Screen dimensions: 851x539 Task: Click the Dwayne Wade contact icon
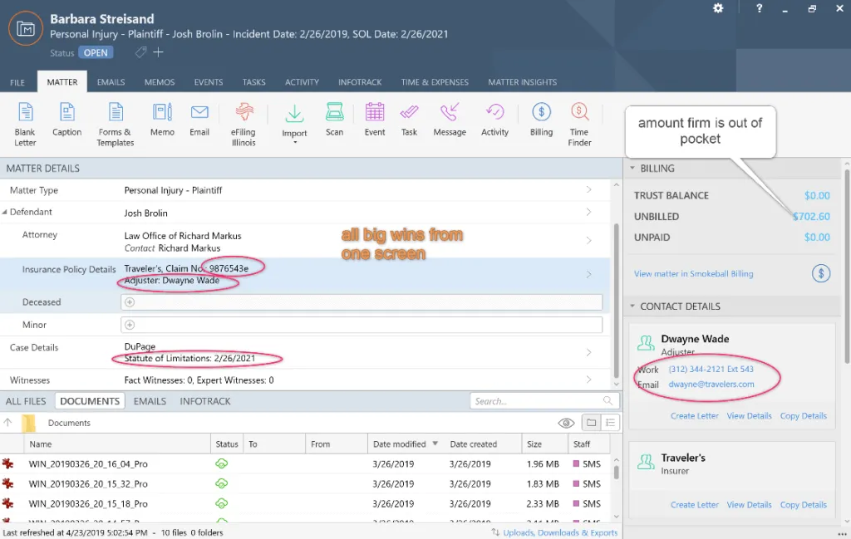pos(646,343)
